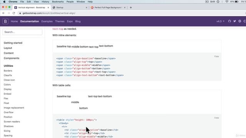Open Expo in the navbar
This screenshot has height=138, width=246.
70,21
